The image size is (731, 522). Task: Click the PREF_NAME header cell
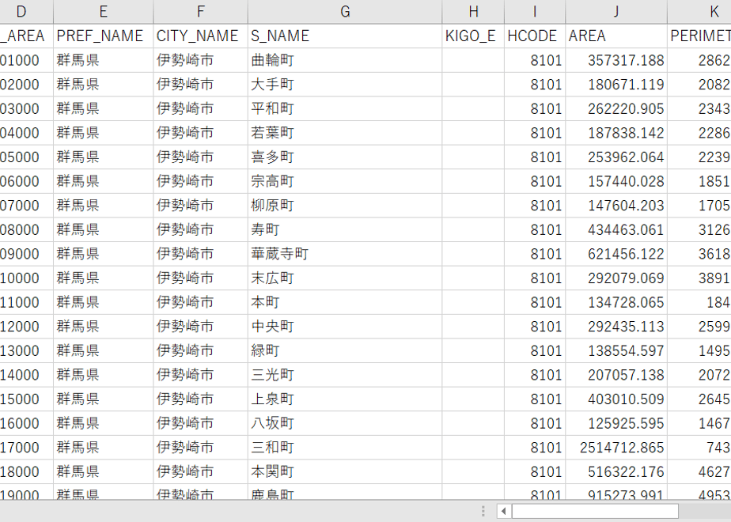click(104, 36)
